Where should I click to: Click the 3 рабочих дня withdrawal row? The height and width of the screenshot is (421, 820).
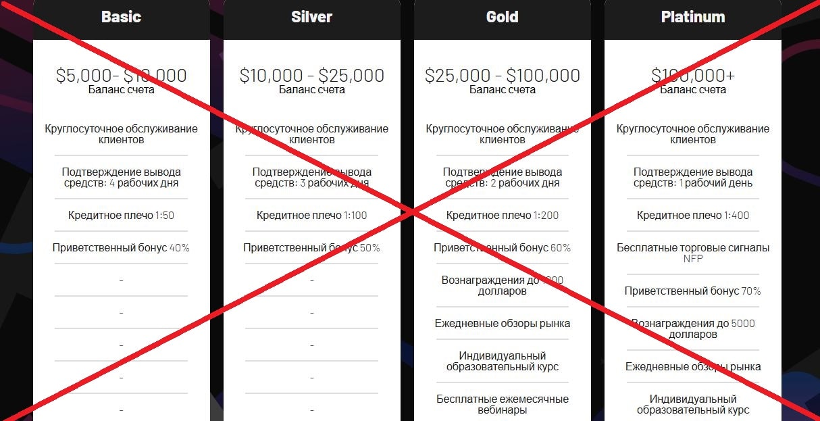click(x=311, y=177)
